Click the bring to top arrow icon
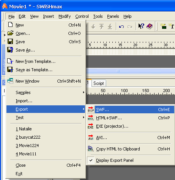Viewport: 175px width, 180px height. (101, 27)
